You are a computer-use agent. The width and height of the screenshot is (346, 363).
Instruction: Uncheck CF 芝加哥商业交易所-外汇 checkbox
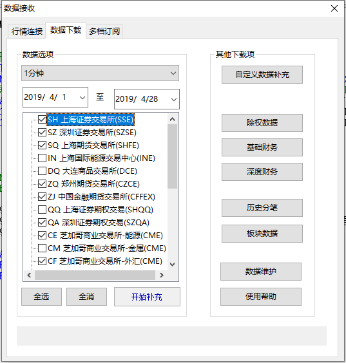(x=42, y=261)
